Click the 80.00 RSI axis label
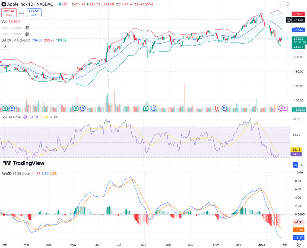 tap(296, 119)
